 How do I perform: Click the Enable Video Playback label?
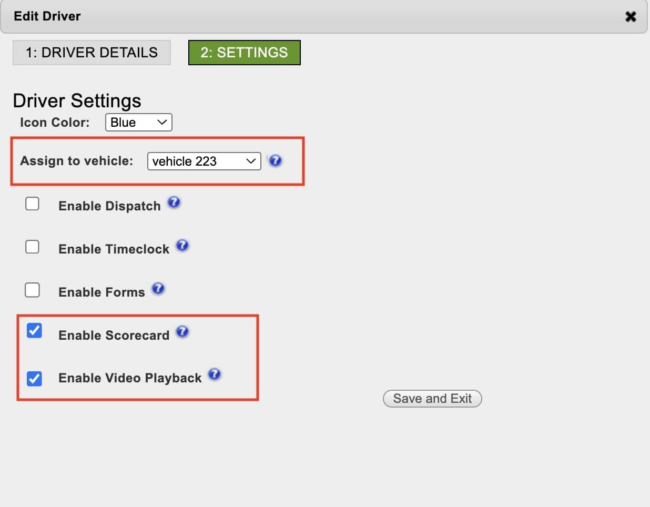pyautogui.click(x=130, y=378)
